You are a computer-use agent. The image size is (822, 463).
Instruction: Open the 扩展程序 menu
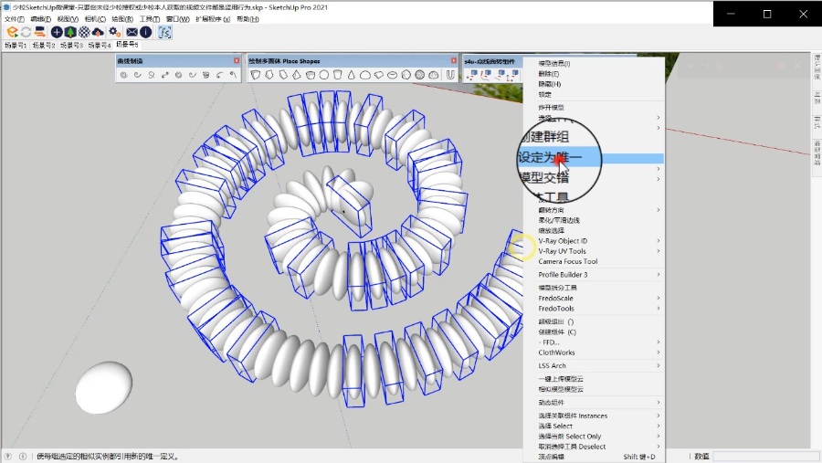(x=213, y=19)
